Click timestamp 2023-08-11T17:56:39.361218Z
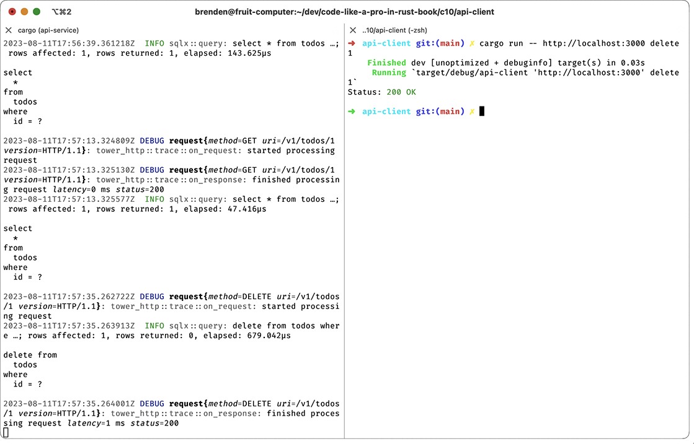 [x=69, y=43]
